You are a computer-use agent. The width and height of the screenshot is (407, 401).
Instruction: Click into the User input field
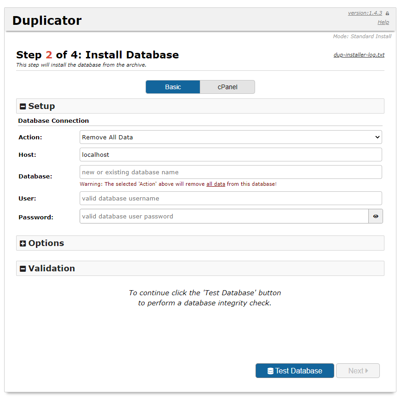pos(231,198)
